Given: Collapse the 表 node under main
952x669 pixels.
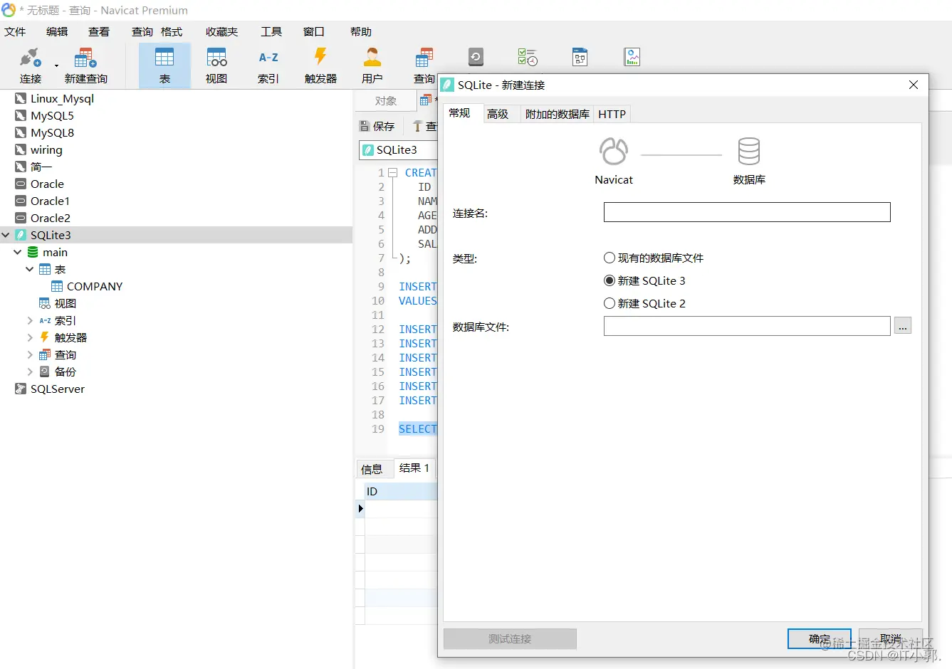Looking at the screenshot, I should point(28,269).
